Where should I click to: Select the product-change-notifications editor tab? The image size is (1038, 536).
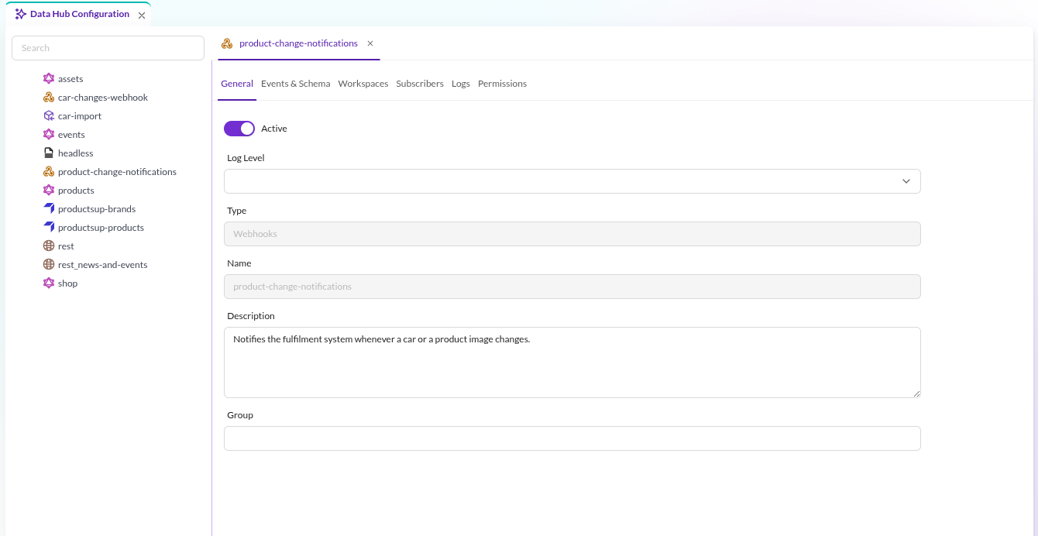[x=298, y=43]
